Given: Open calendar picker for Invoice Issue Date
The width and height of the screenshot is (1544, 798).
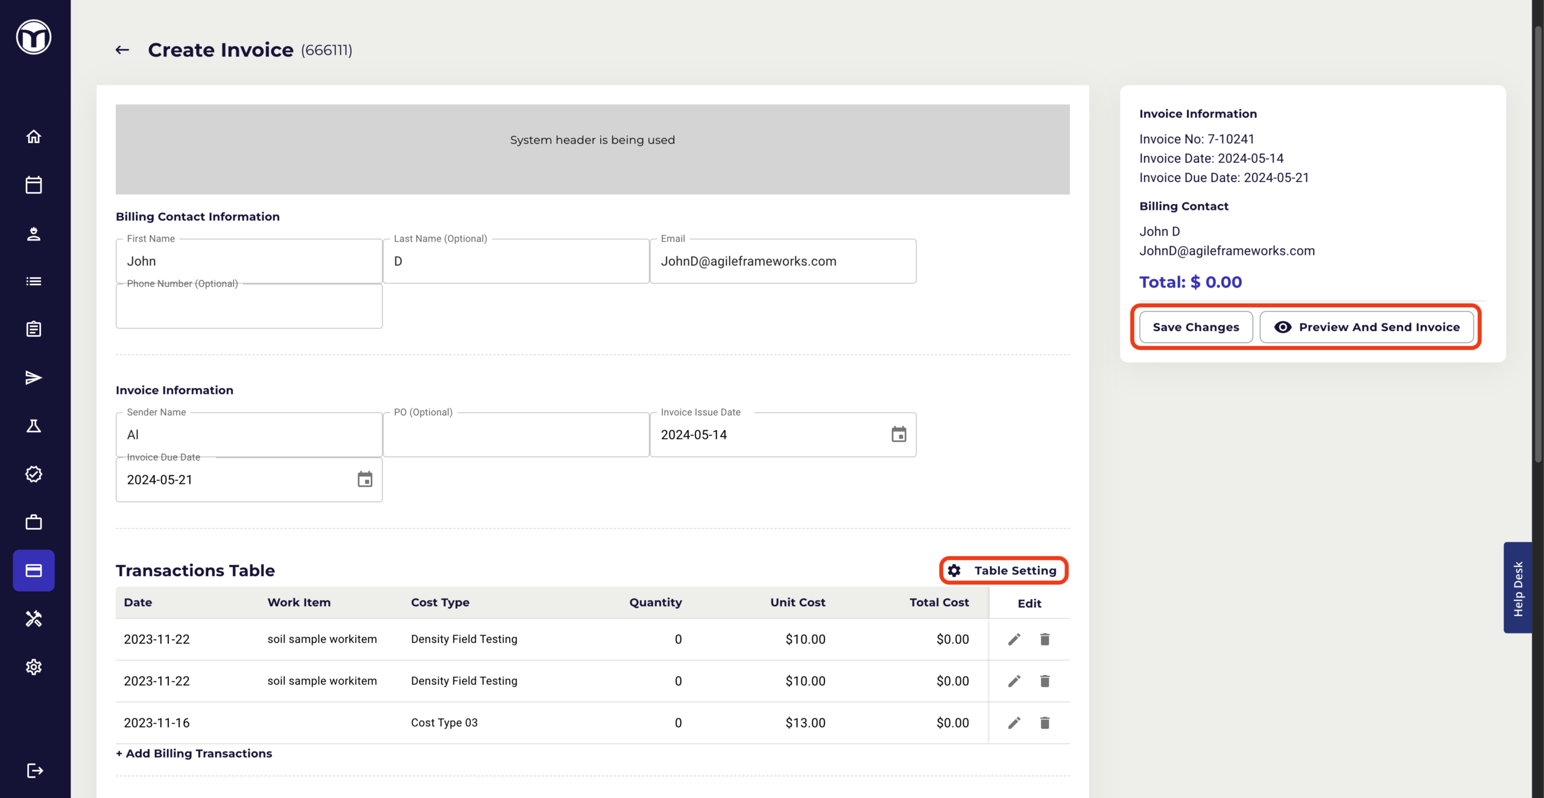Looking at the screenshot, I should click(899, 435).
